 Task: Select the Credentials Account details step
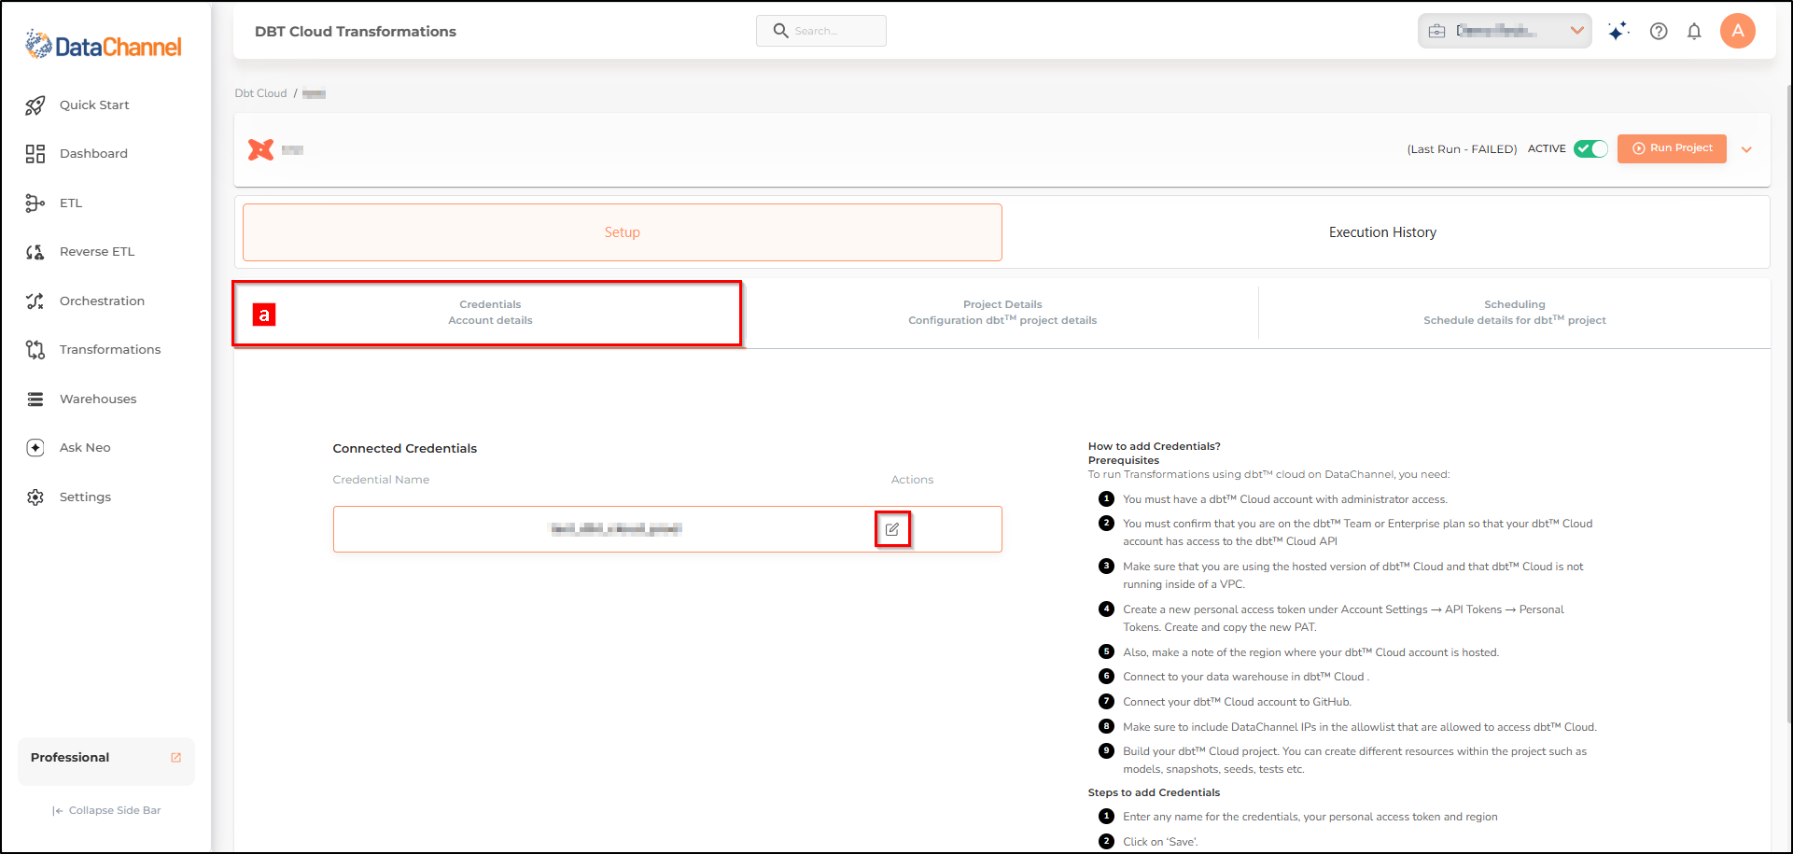pos(490,313)
